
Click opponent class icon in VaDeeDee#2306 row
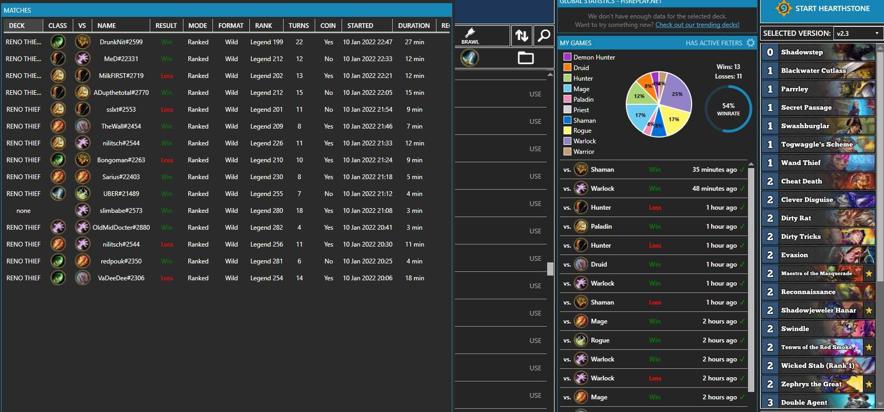[82, 278]
